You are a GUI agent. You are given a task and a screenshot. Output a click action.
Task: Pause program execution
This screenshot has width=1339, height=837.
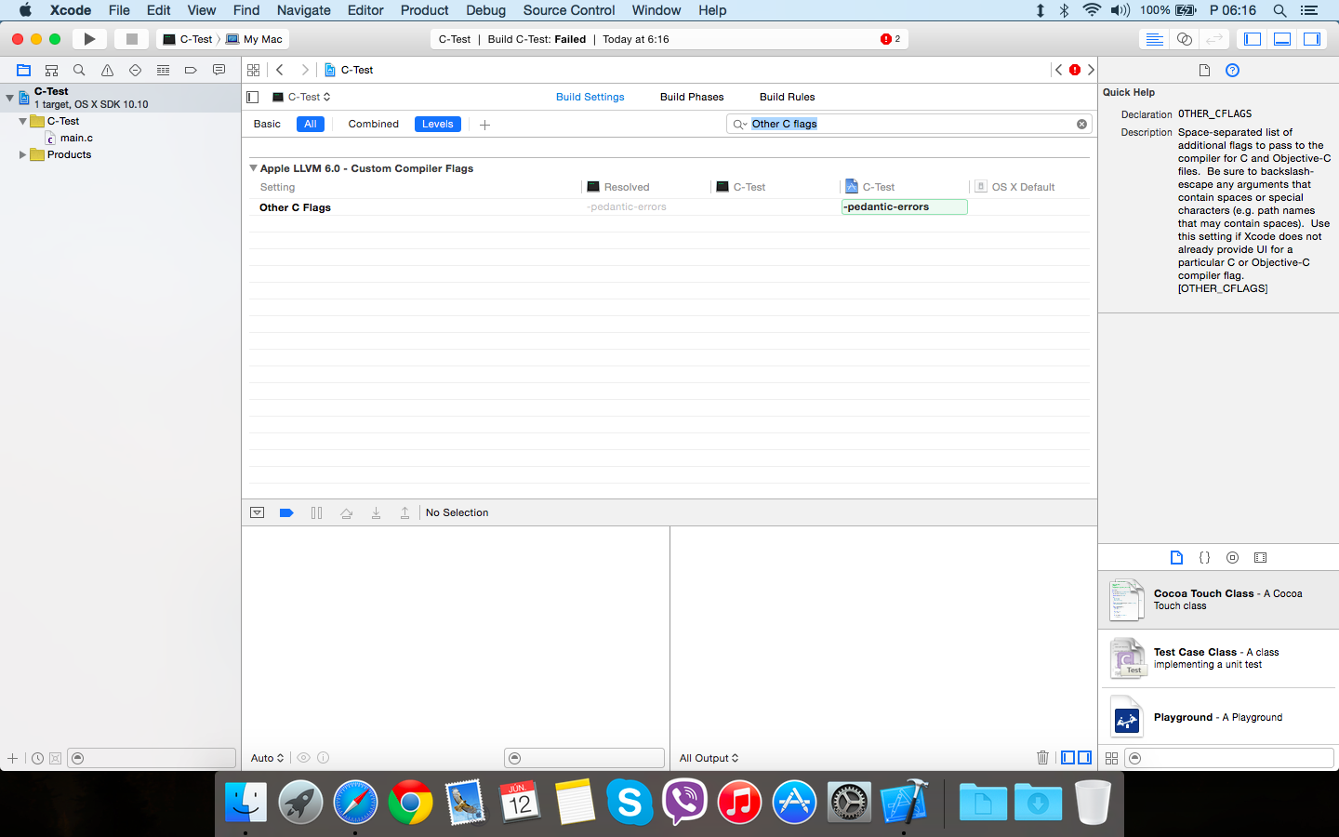coord(316,512)
